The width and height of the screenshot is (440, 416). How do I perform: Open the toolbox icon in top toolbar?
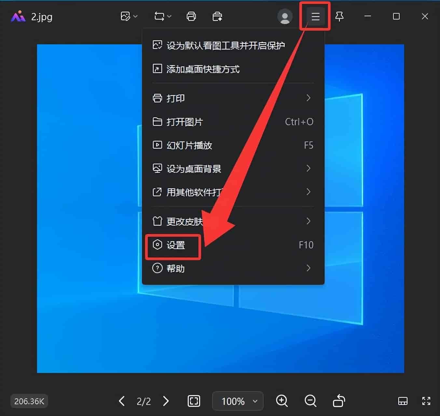pyautogui.click(x=217, y=16)
